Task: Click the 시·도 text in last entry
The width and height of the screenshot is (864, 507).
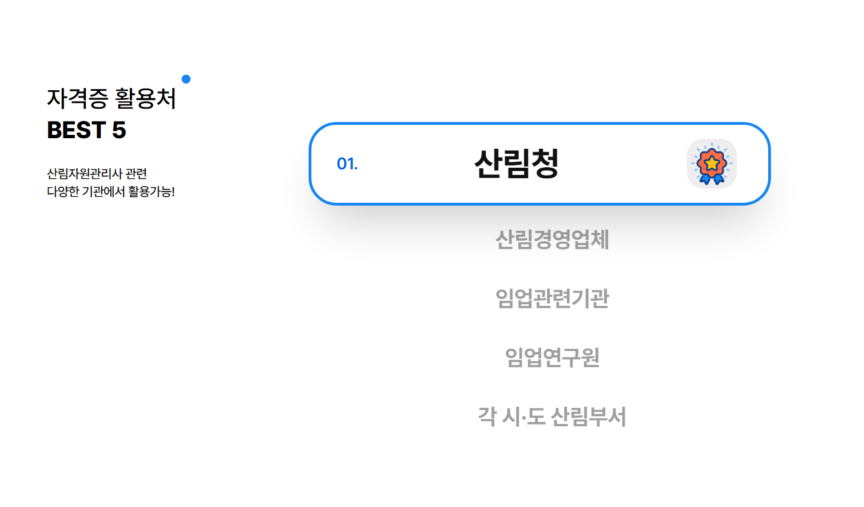Action: tap(524, 417)
